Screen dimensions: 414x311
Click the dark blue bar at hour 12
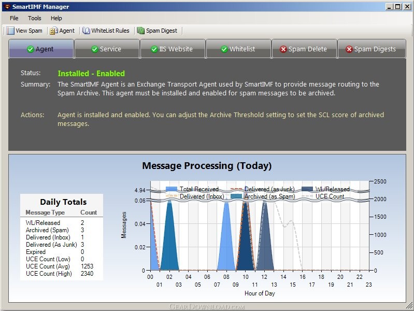click(265, 238)
